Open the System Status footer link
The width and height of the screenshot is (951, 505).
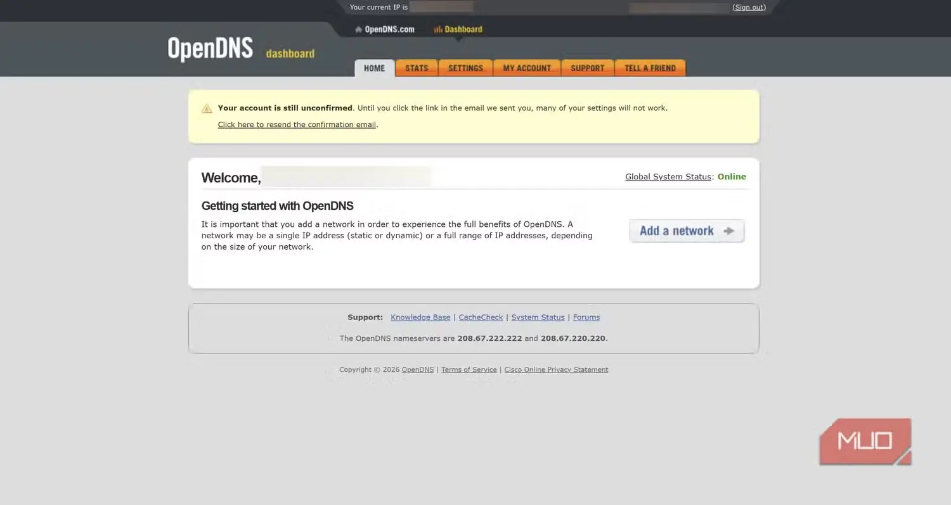(x=538, y=317)
